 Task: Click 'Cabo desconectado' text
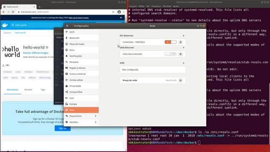click(132, 54)
